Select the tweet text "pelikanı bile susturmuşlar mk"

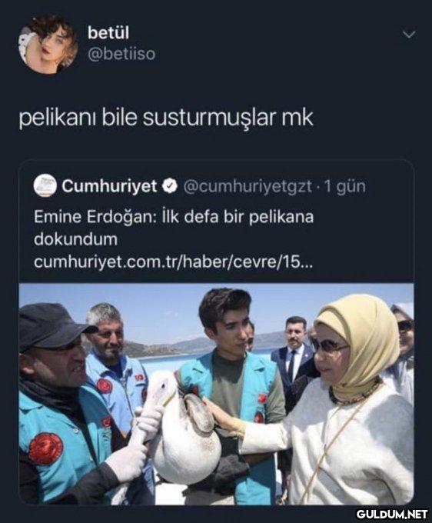click(x=166, y=118)
